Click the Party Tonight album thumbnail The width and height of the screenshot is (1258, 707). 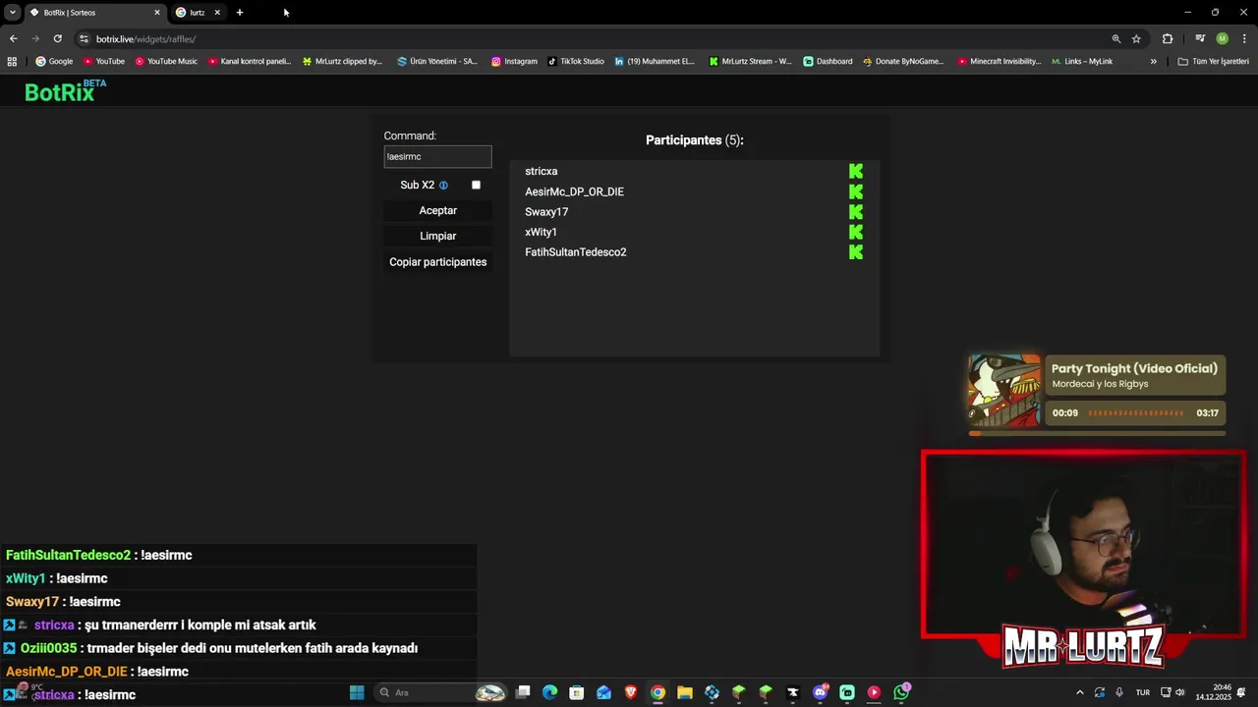point(1004,391)
